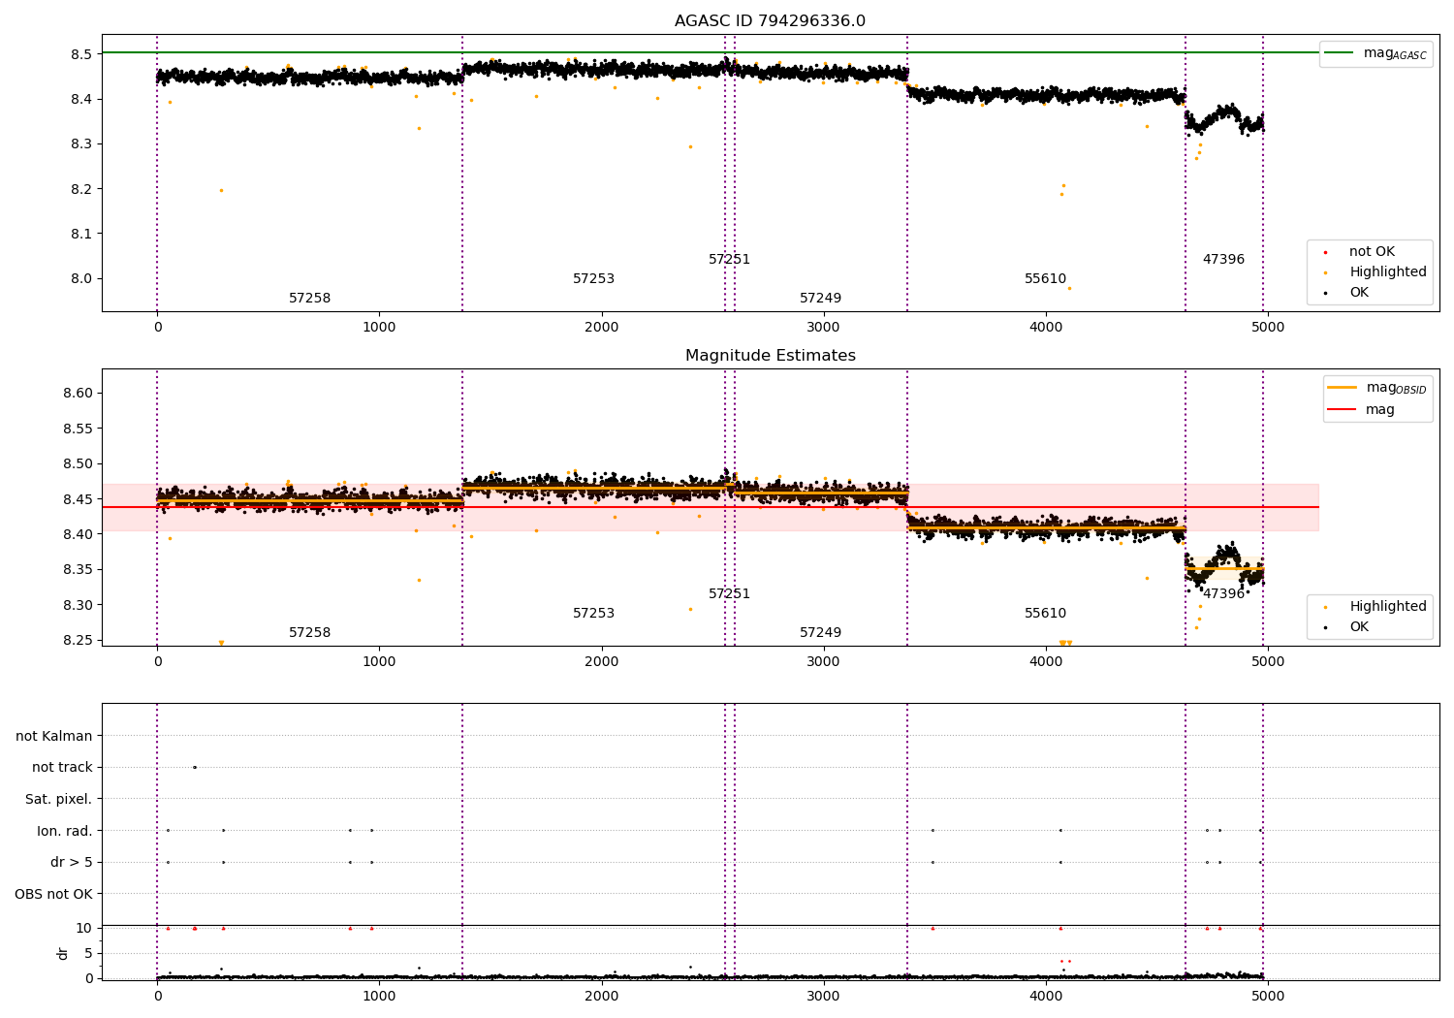Click the 8.2 y-tick in top plot
The image size is (1454, 1018).
[81, 189]
